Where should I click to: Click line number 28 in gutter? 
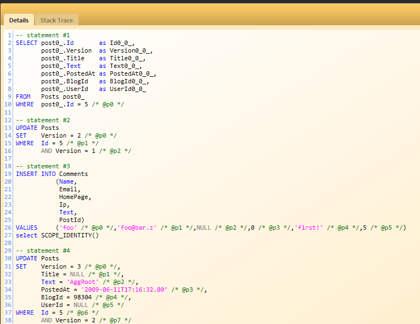pos(8,243)
